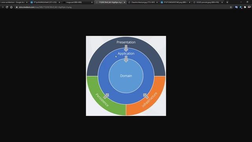Restore the browser window size
The image size is (252, 142).
pyautogui.click(x=247, y=2)
